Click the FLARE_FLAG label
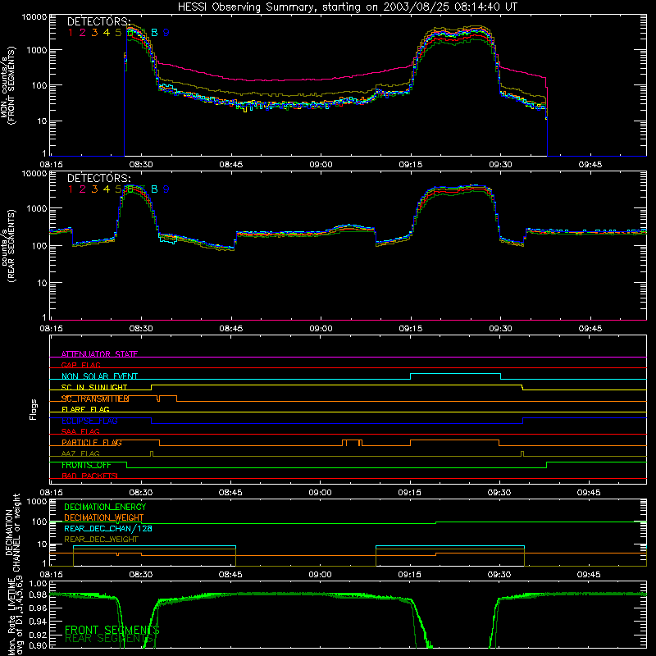The height and width of the screenshot is (656, 656). click(x=85, y=409)
